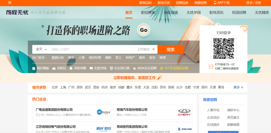The image size is (271, 133).
Task: Click the keyword search input field
Action: click(x=91, y=49)
